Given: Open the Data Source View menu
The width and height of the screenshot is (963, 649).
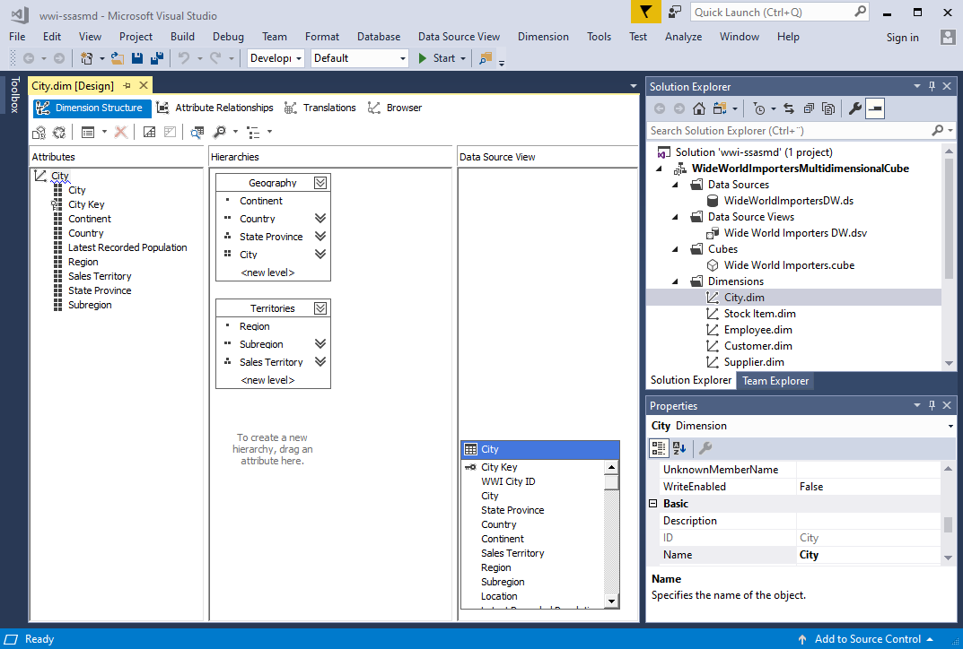Looking at the screenshot, I should click(x=459, y=37).
